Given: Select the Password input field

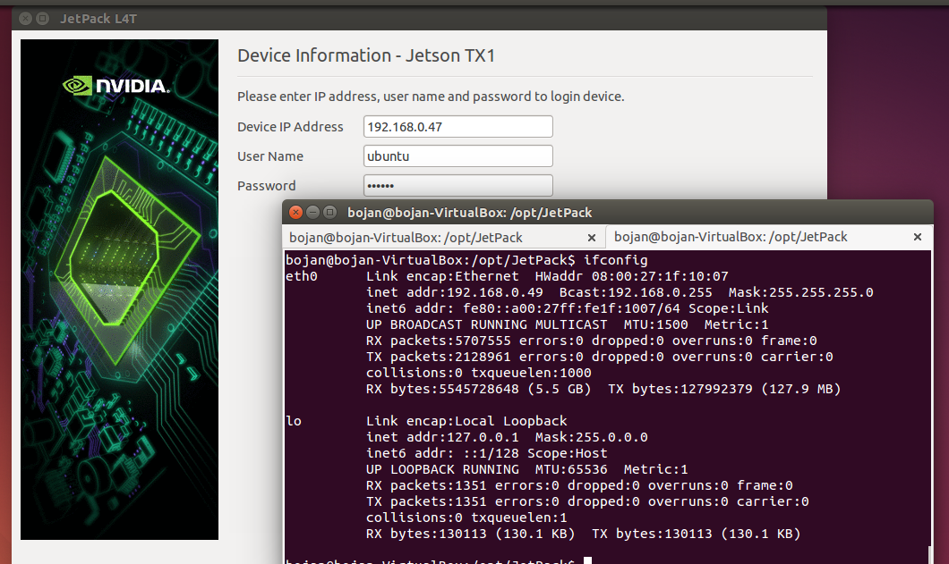Looking at the screenshot, I should pyautogui.click(x=457, y=185).
